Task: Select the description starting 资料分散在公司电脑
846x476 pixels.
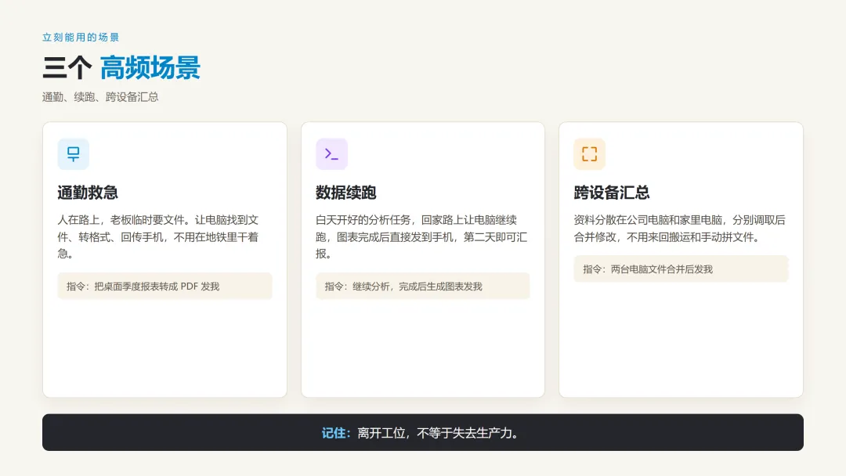Action: 679,229
